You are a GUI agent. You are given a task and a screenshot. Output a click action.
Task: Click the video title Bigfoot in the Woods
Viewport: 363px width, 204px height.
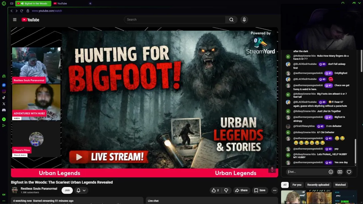62,182
